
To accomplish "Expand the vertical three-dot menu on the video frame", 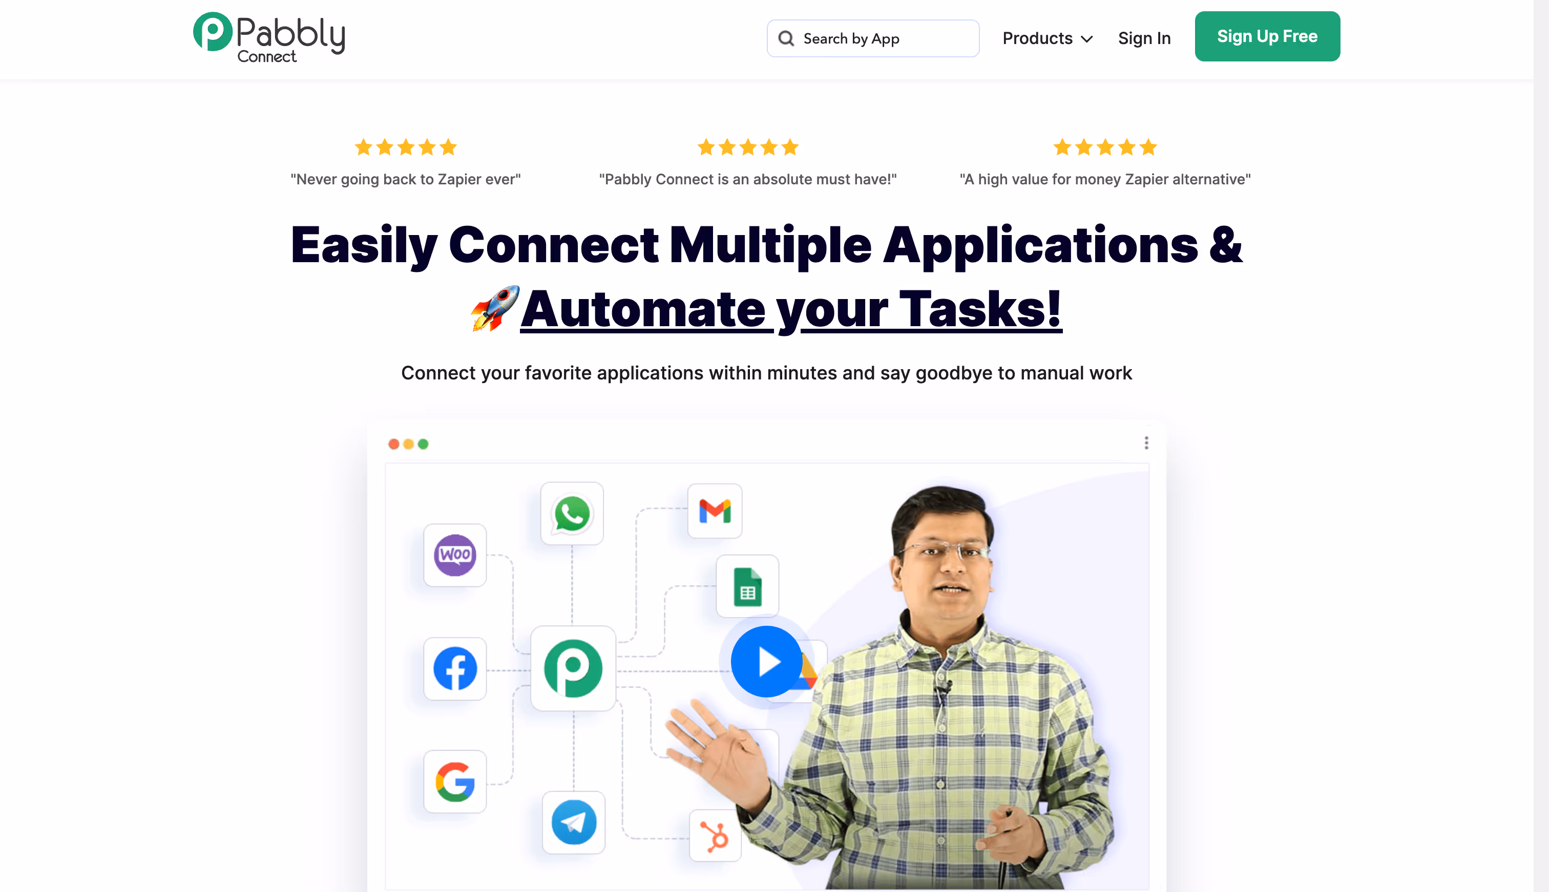I will pos(1145,443).
